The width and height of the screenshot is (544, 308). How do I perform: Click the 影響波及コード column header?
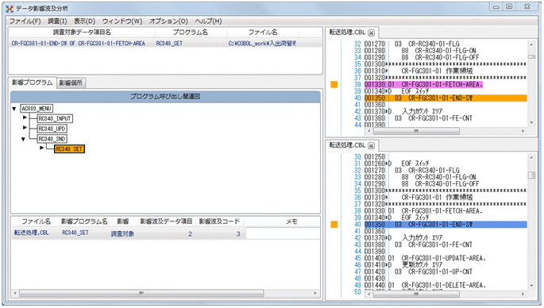(219, 221)
